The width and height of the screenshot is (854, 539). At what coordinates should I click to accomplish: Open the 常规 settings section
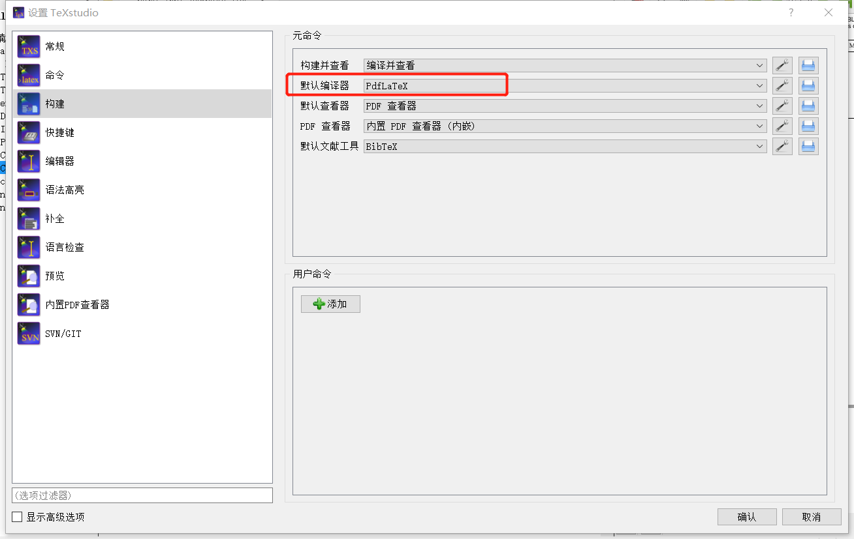pyautogui.click(x=55, y=46)
